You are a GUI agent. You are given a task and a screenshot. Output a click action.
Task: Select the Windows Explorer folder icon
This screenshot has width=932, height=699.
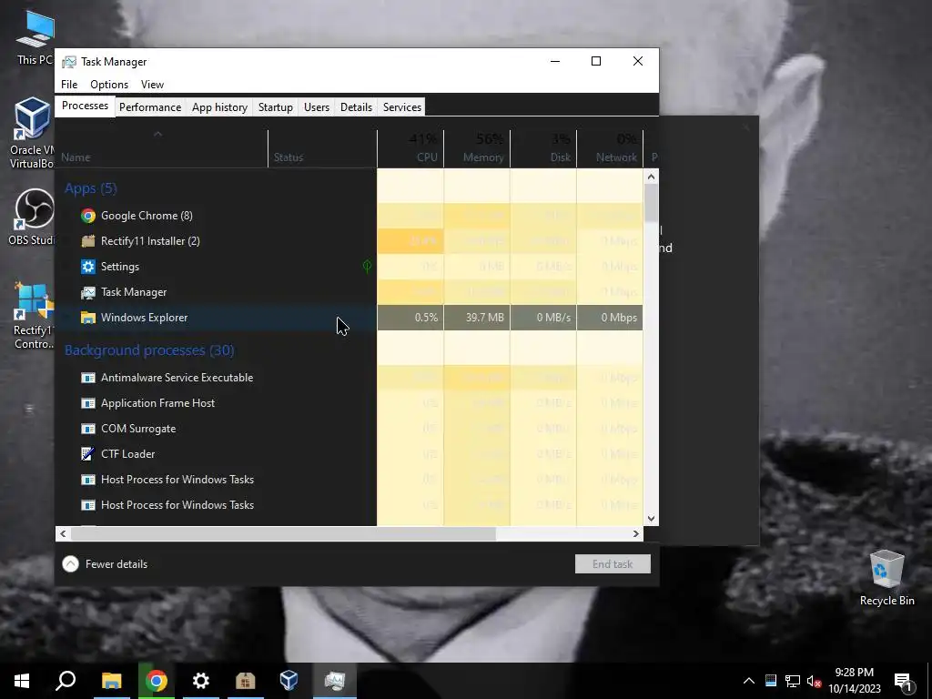88,318
